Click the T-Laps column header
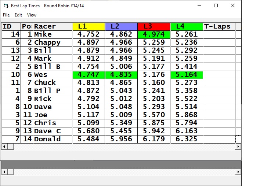The image size is (260, 186). (219, 26)
